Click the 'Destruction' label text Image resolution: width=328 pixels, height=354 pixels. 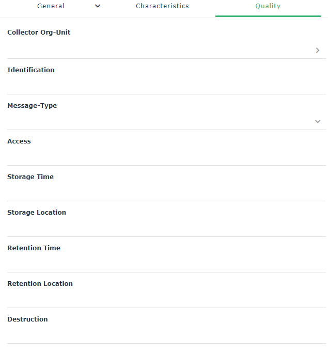27,319
